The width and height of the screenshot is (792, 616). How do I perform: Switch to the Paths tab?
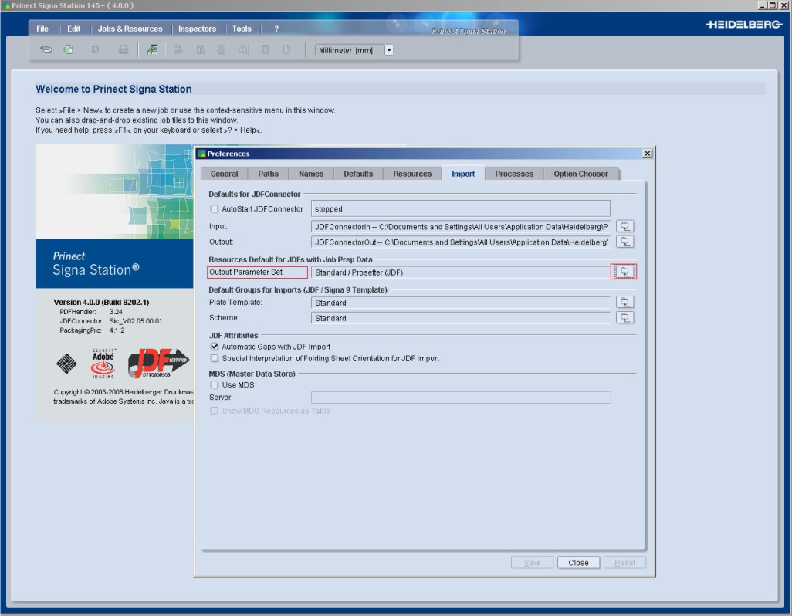point(268,174)
